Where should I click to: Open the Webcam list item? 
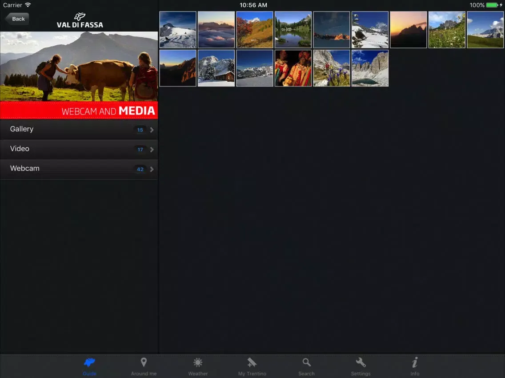[x=79, y=169]
